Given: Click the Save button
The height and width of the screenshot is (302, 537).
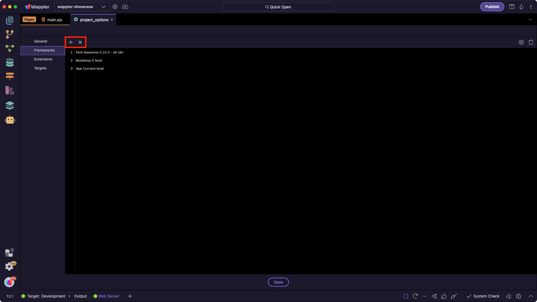Looking at the screenshot, I should (x=278, y=282).
